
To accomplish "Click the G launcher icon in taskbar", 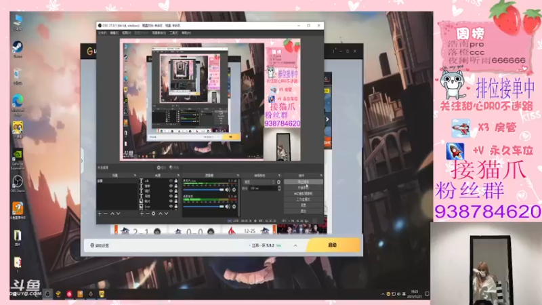I will click(91, 294).
